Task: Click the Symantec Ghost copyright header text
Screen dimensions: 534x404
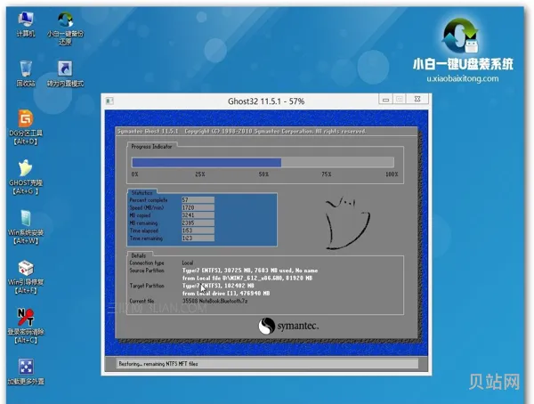Action: (x=241, y=131)
